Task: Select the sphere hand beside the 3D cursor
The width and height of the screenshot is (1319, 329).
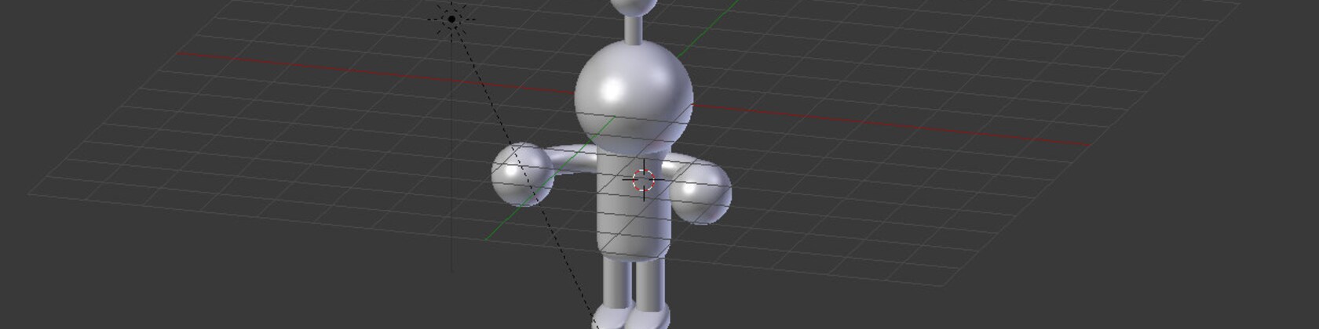Action: 700,193
